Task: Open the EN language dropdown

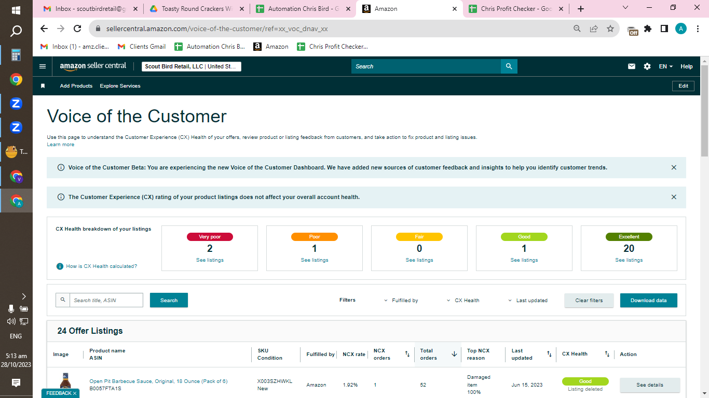Action: pos(666,66)
